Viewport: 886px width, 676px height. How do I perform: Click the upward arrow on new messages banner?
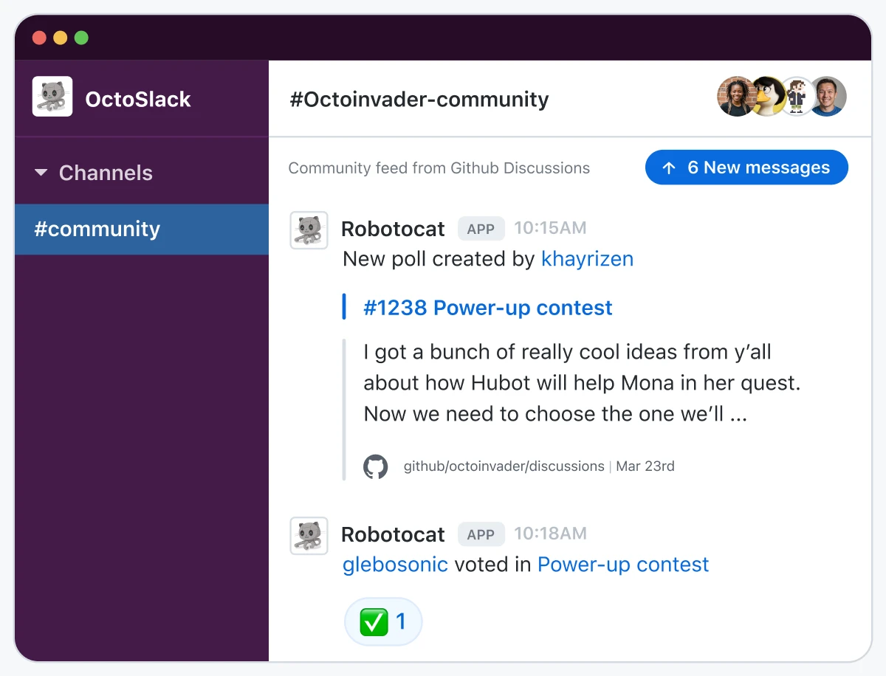point(670,168)
